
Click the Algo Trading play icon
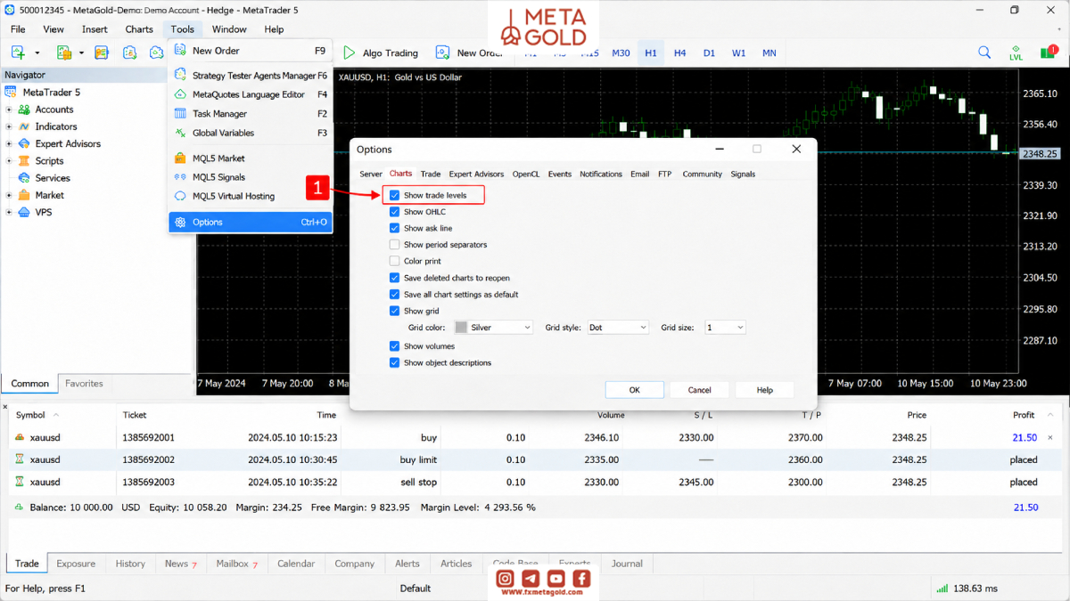point(349,53)
